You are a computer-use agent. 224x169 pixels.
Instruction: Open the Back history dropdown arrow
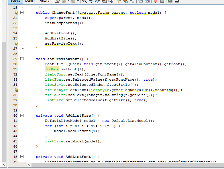pos(68,1)
